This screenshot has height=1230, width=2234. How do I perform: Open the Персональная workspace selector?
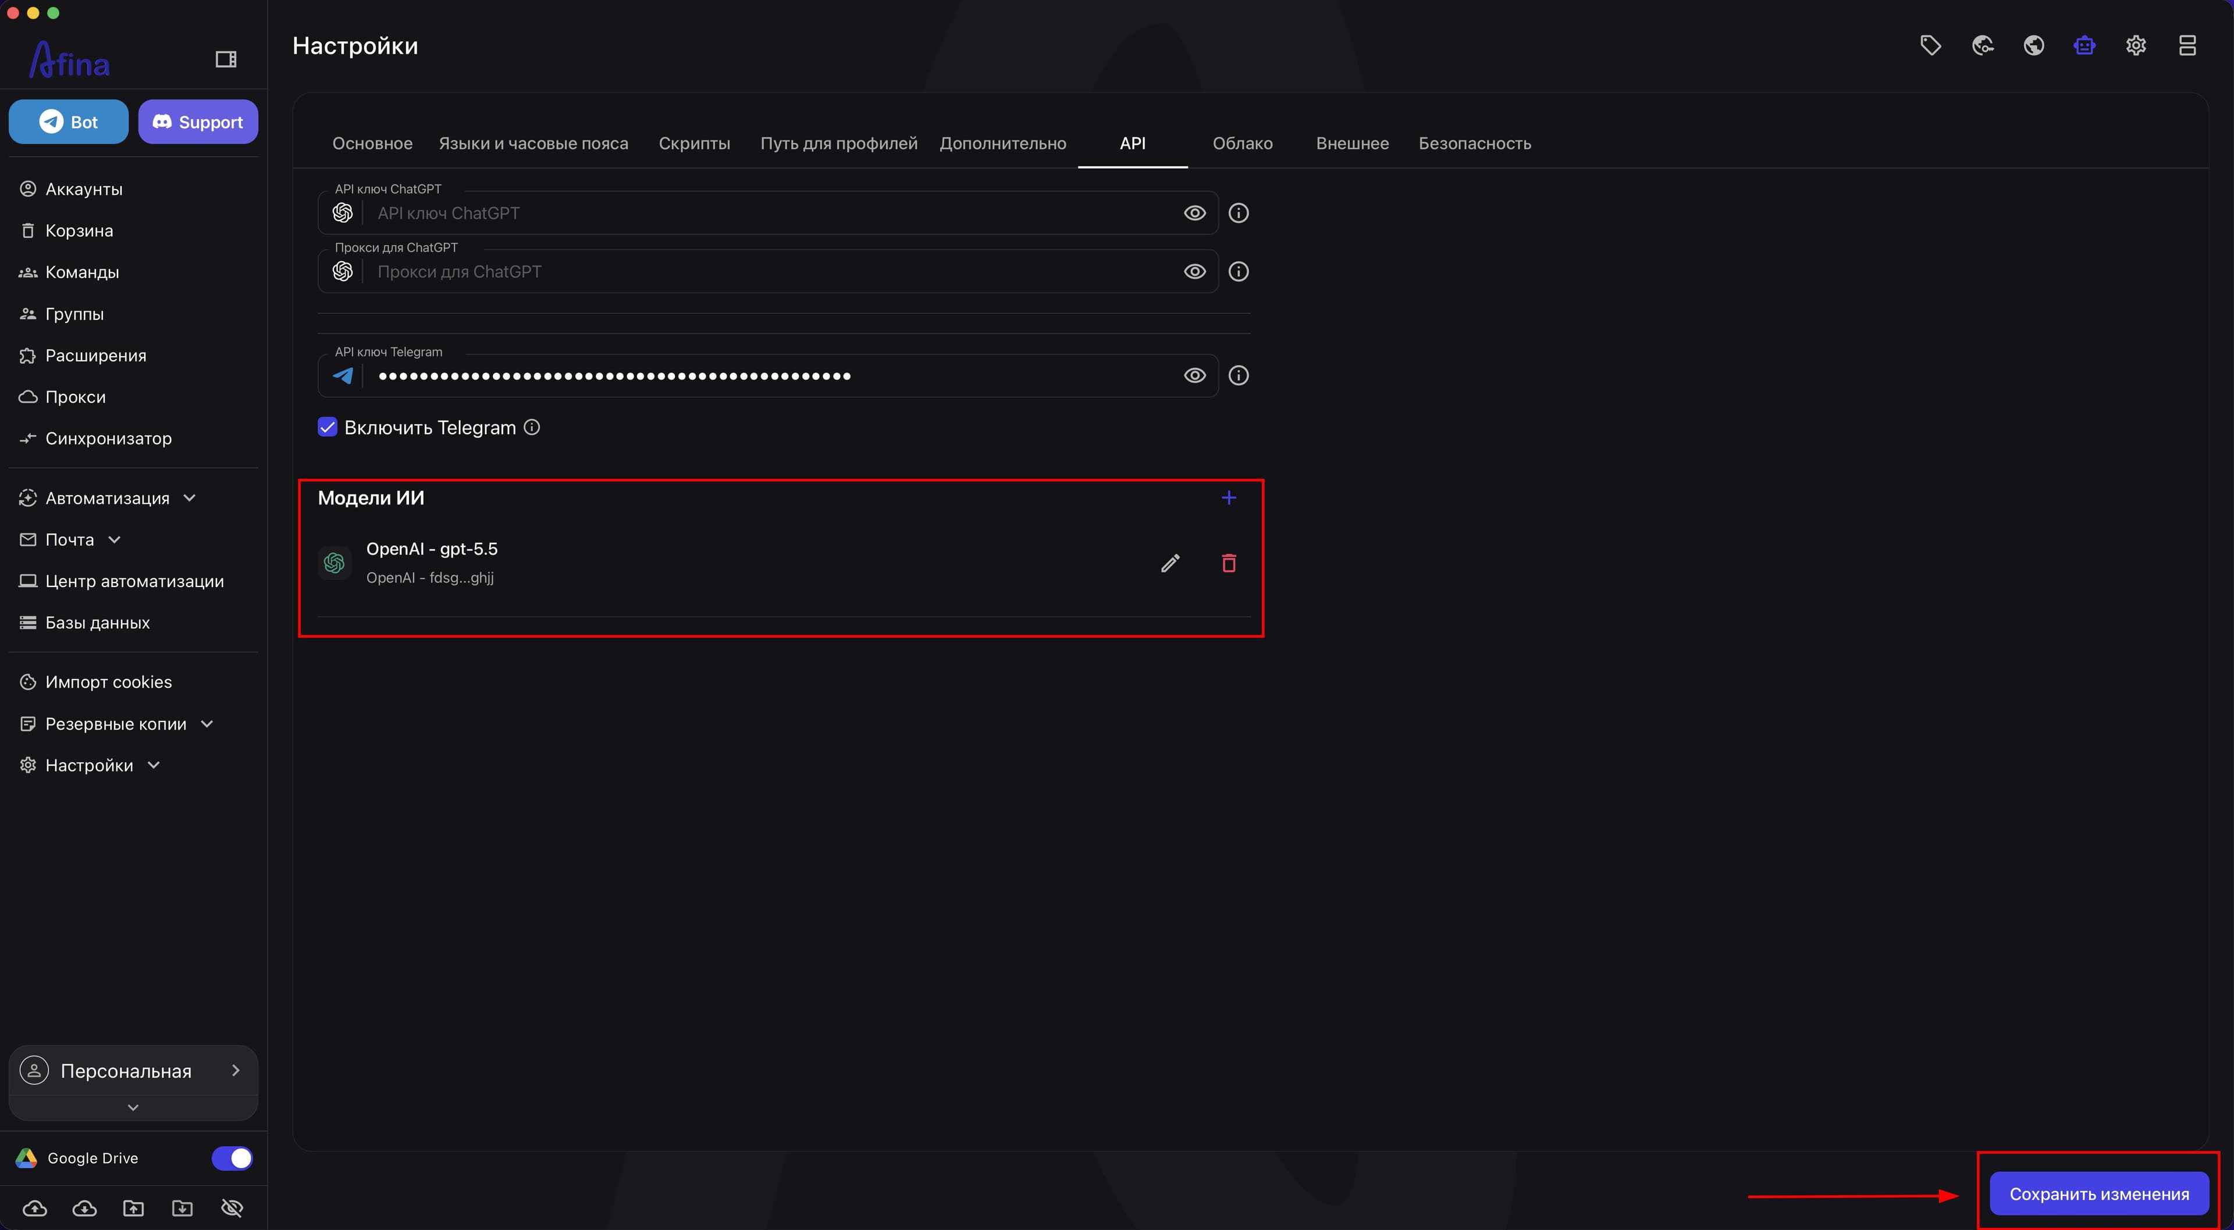pos(133,1071)
